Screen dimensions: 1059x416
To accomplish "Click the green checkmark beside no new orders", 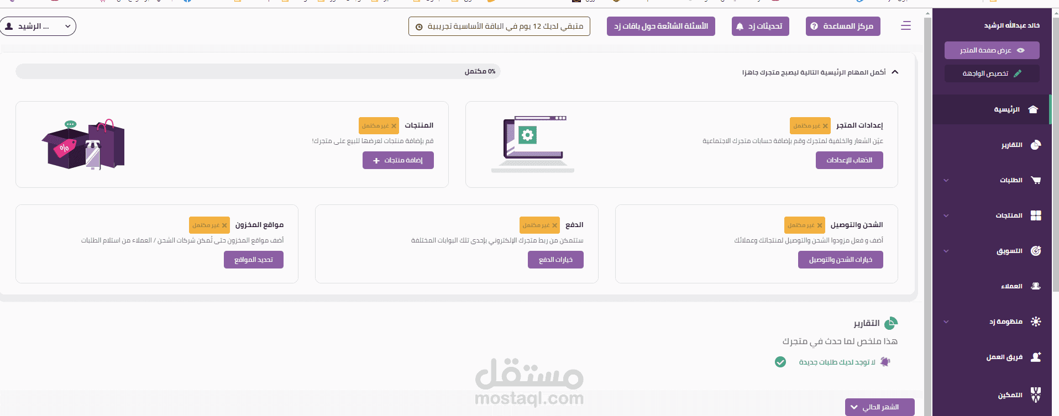I will tap(780, 362).
